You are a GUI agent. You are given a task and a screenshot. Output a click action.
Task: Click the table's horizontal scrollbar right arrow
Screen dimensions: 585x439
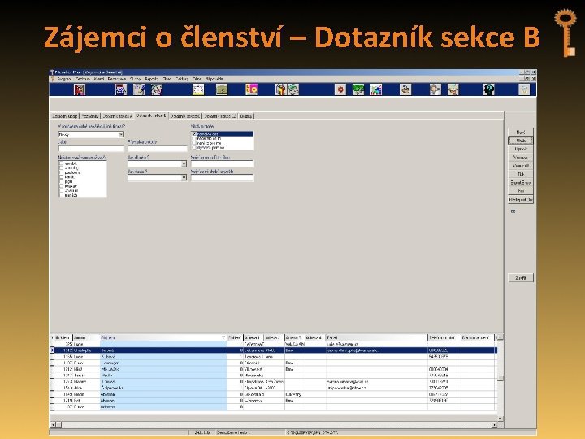(x=494, y=424)
